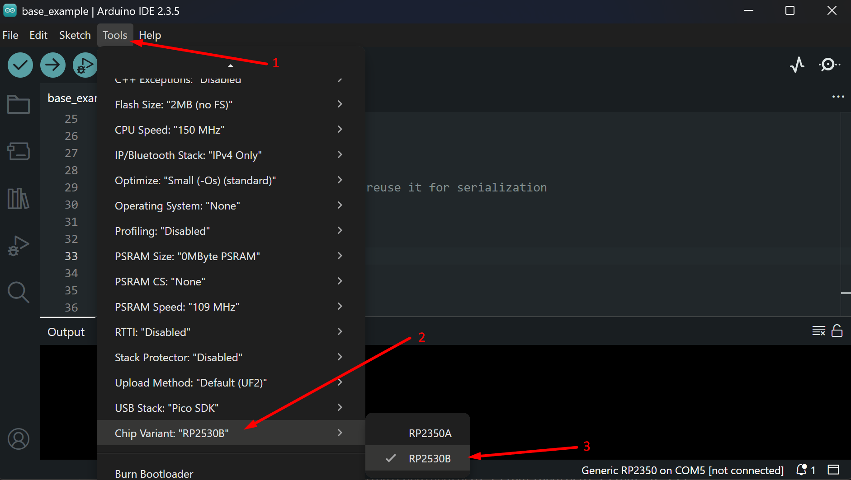Toggle the output scroll lock

coord(837,331)
